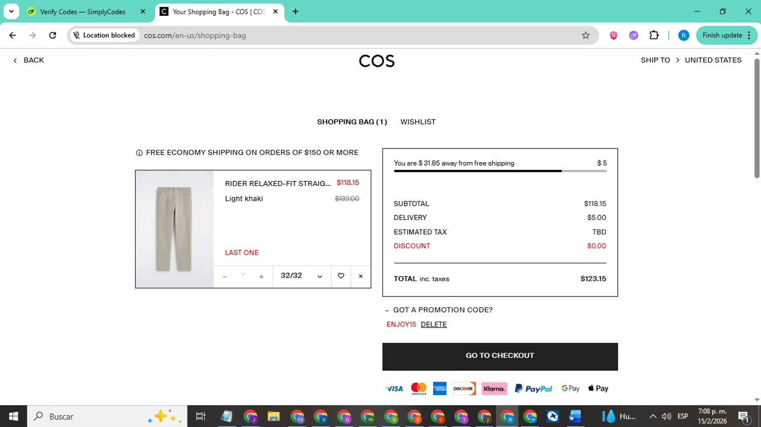Delete the ENJOY15 promotion code
761x427 pixels.
click(x=434, y=325)
